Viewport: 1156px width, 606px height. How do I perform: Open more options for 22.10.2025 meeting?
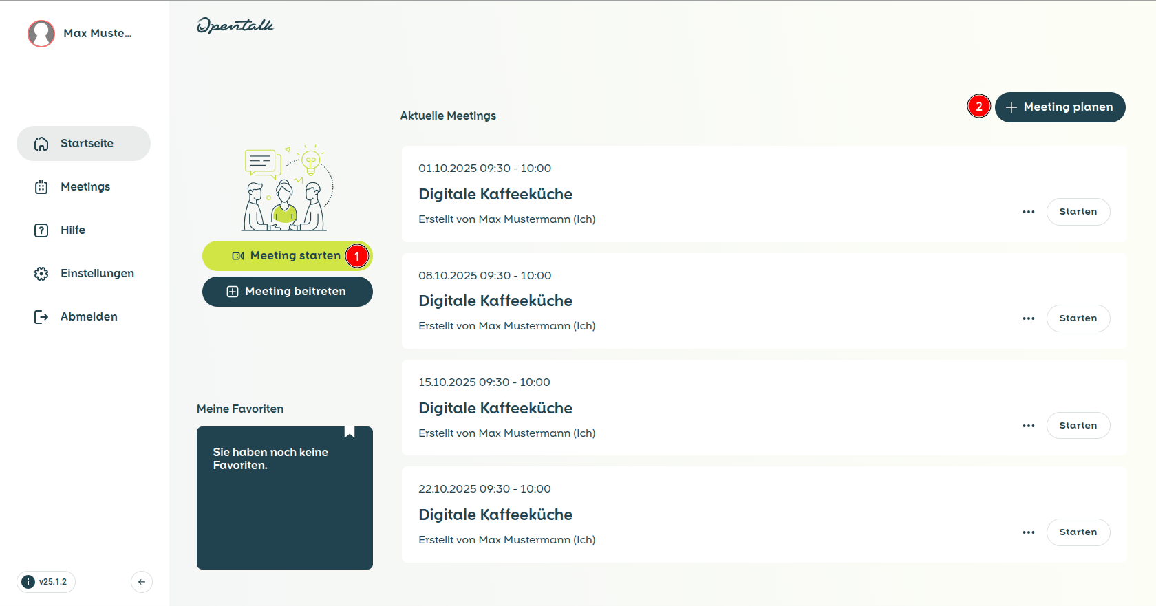[1029, 532]
